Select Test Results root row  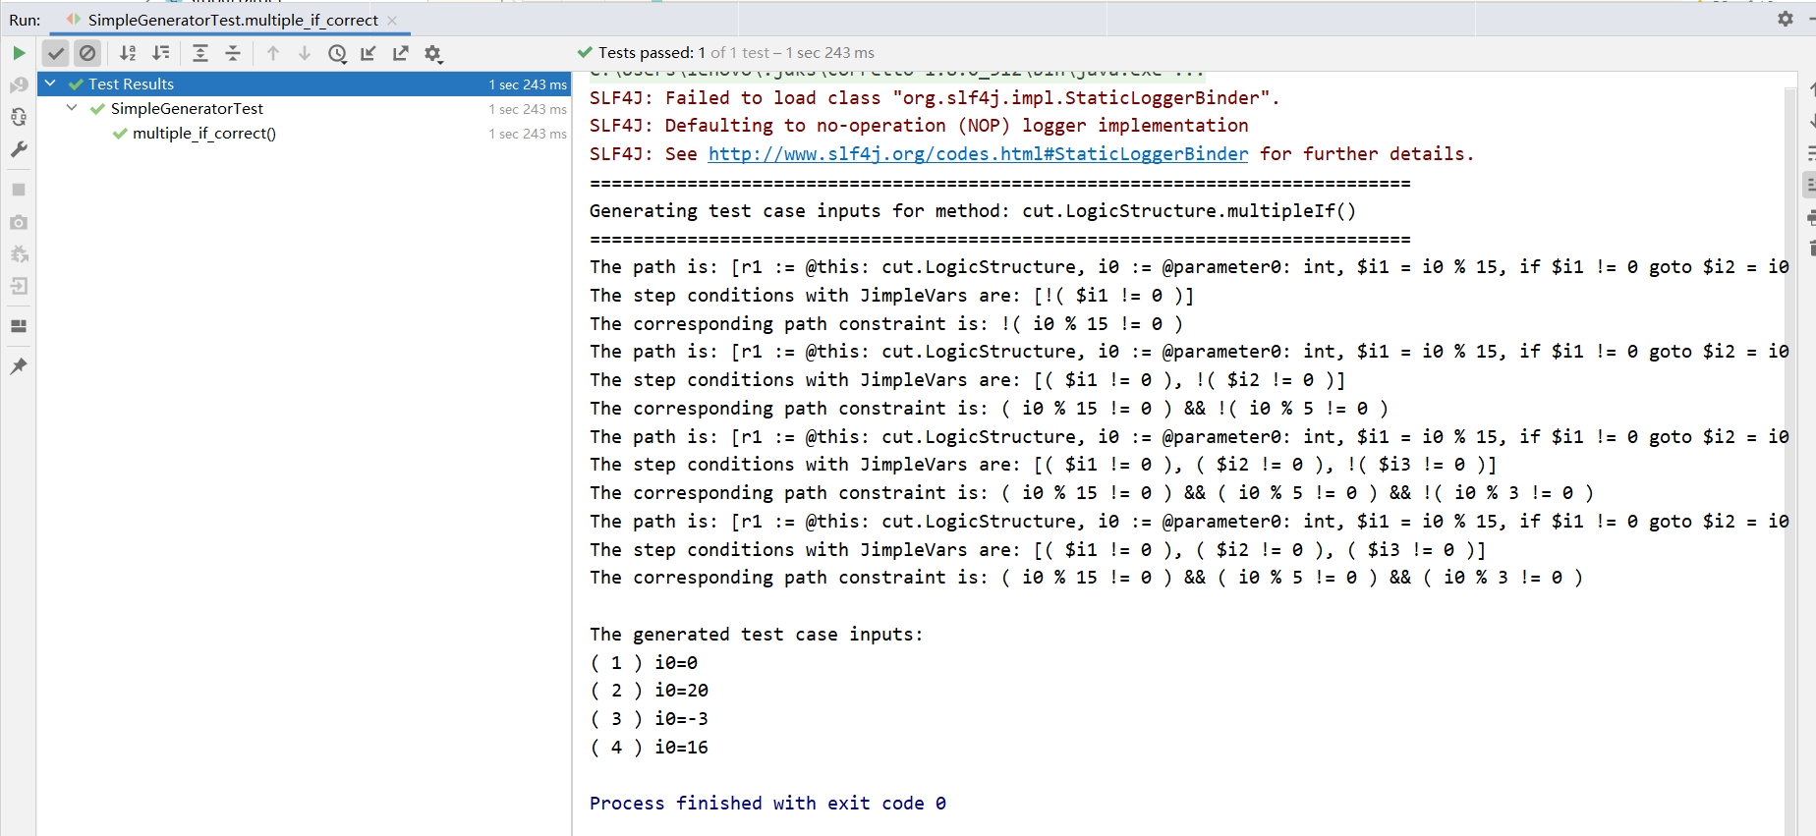click(x=304, y=84)
